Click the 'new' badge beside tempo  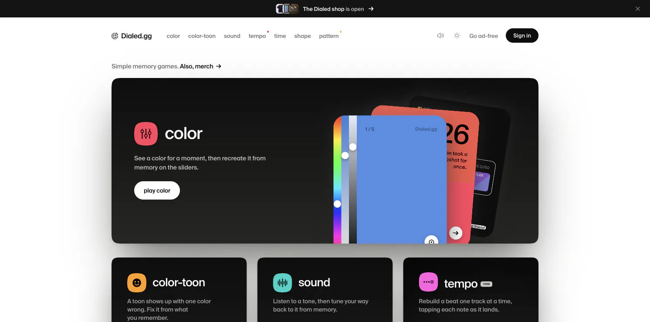click(487, 284)
